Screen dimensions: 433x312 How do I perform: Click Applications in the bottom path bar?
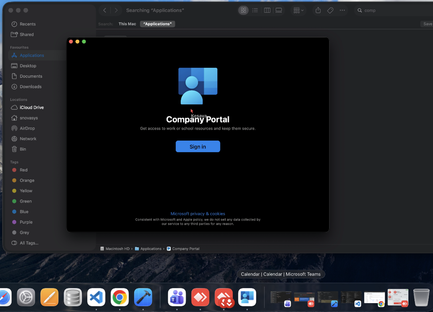pos(151,249)
